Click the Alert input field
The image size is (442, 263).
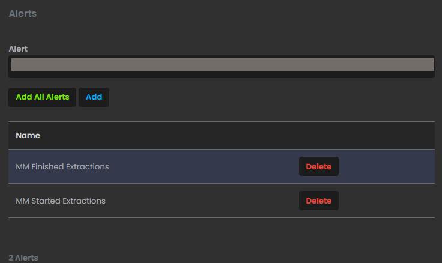[222, 65]
